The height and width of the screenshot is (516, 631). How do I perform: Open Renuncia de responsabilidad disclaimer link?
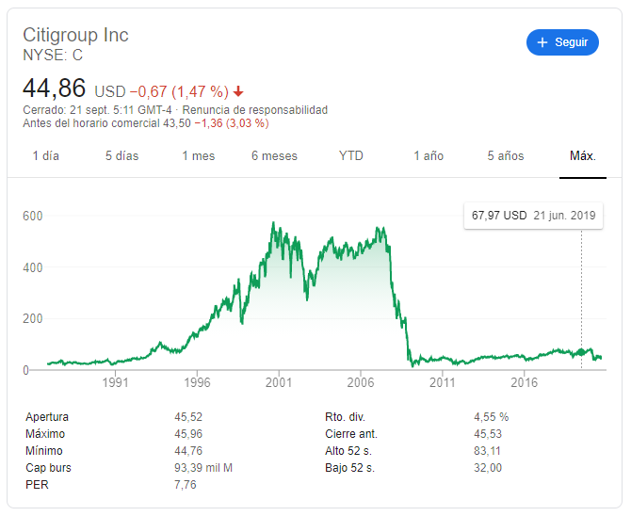point(255,110)
